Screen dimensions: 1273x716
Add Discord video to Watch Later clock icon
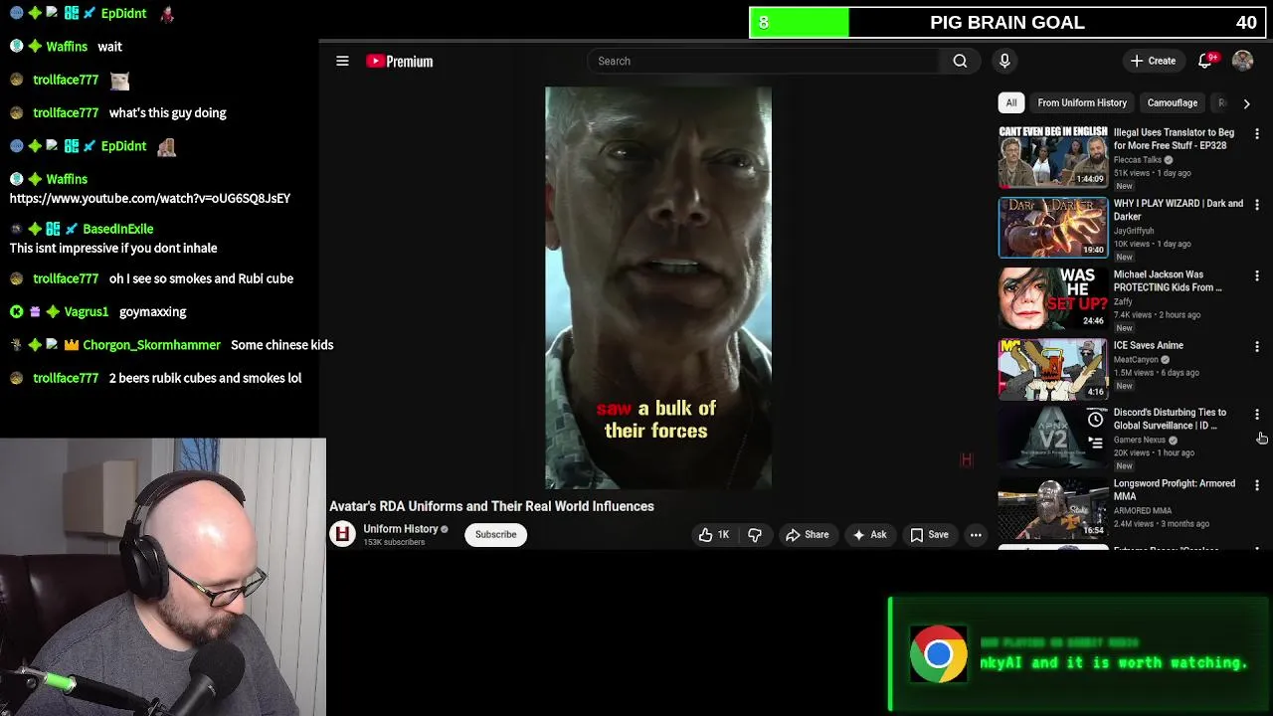[1095, 420]
